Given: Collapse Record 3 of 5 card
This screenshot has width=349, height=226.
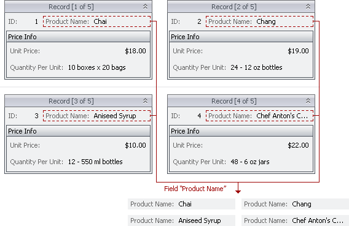Looking at the screenshot, I should click(x=146, y=101).
